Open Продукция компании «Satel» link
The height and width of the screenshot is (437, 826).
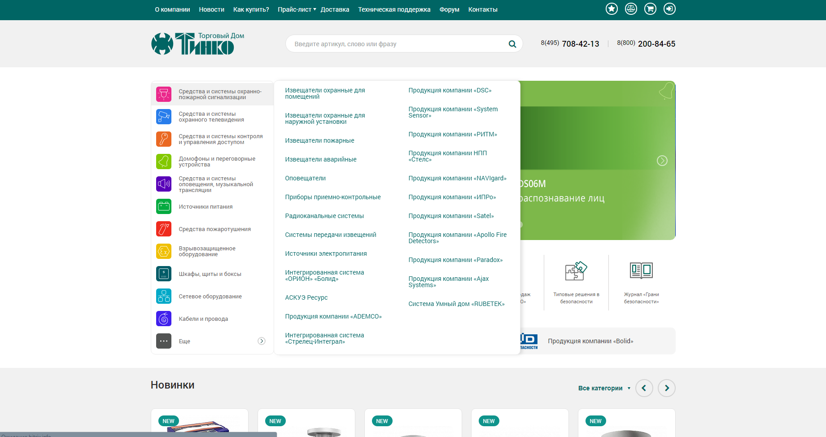pos(451,216)
